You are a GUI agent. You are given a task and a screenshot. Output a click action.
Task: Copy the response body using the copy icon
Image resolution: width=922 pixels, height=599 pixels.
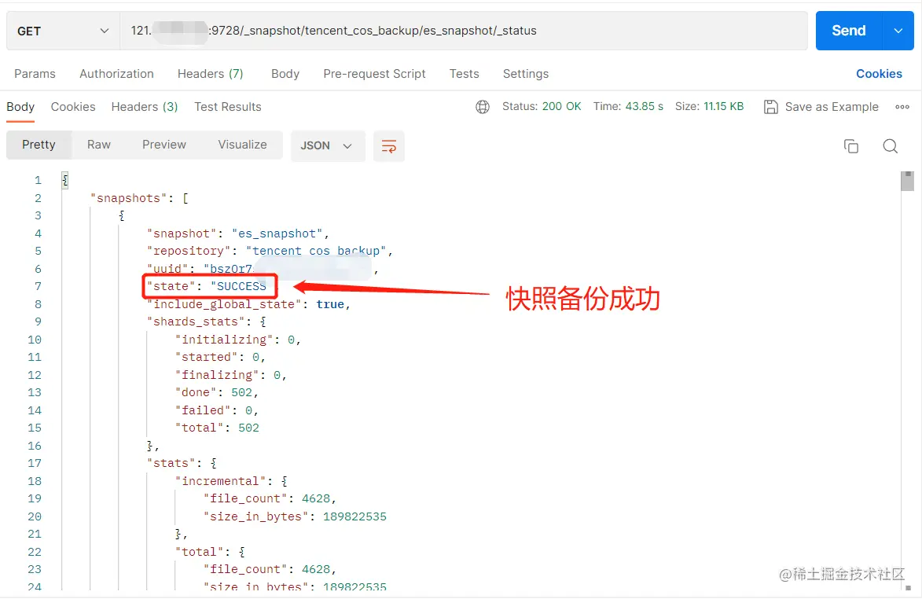(851, 146)
